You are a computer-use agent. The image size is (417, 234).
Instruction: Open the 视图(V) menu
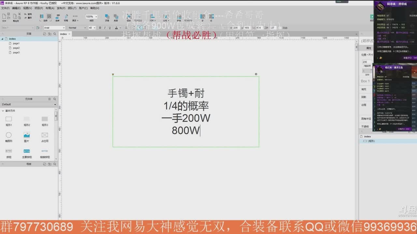pos(28,8)
